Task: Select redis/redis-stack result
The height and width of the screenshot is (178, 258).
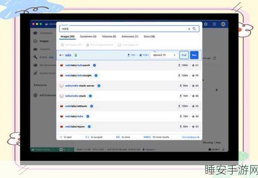Action: [x=129, y=96]
